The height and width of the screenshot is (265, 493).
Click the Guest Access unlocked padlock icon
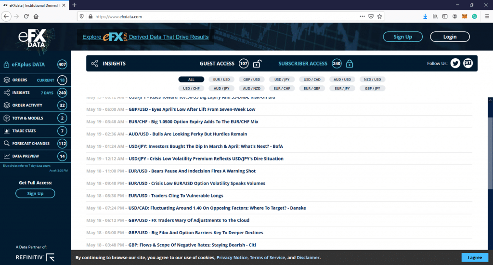click(x=257, y=64)
